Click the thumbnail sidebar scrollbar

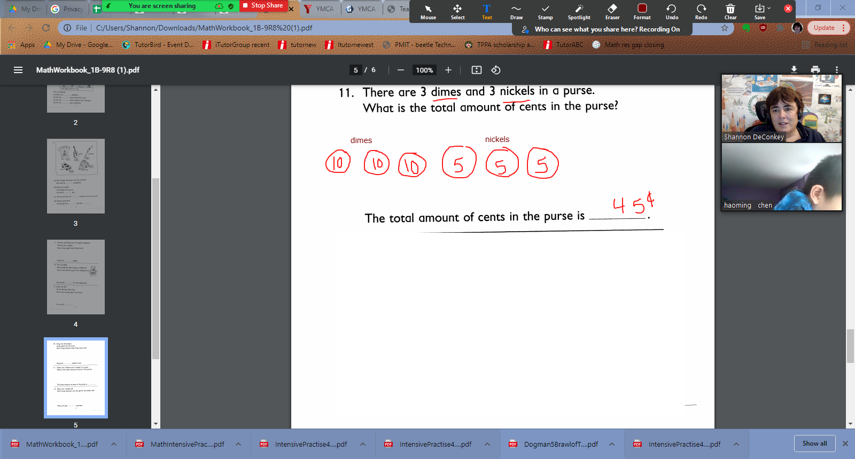[156, 268]
